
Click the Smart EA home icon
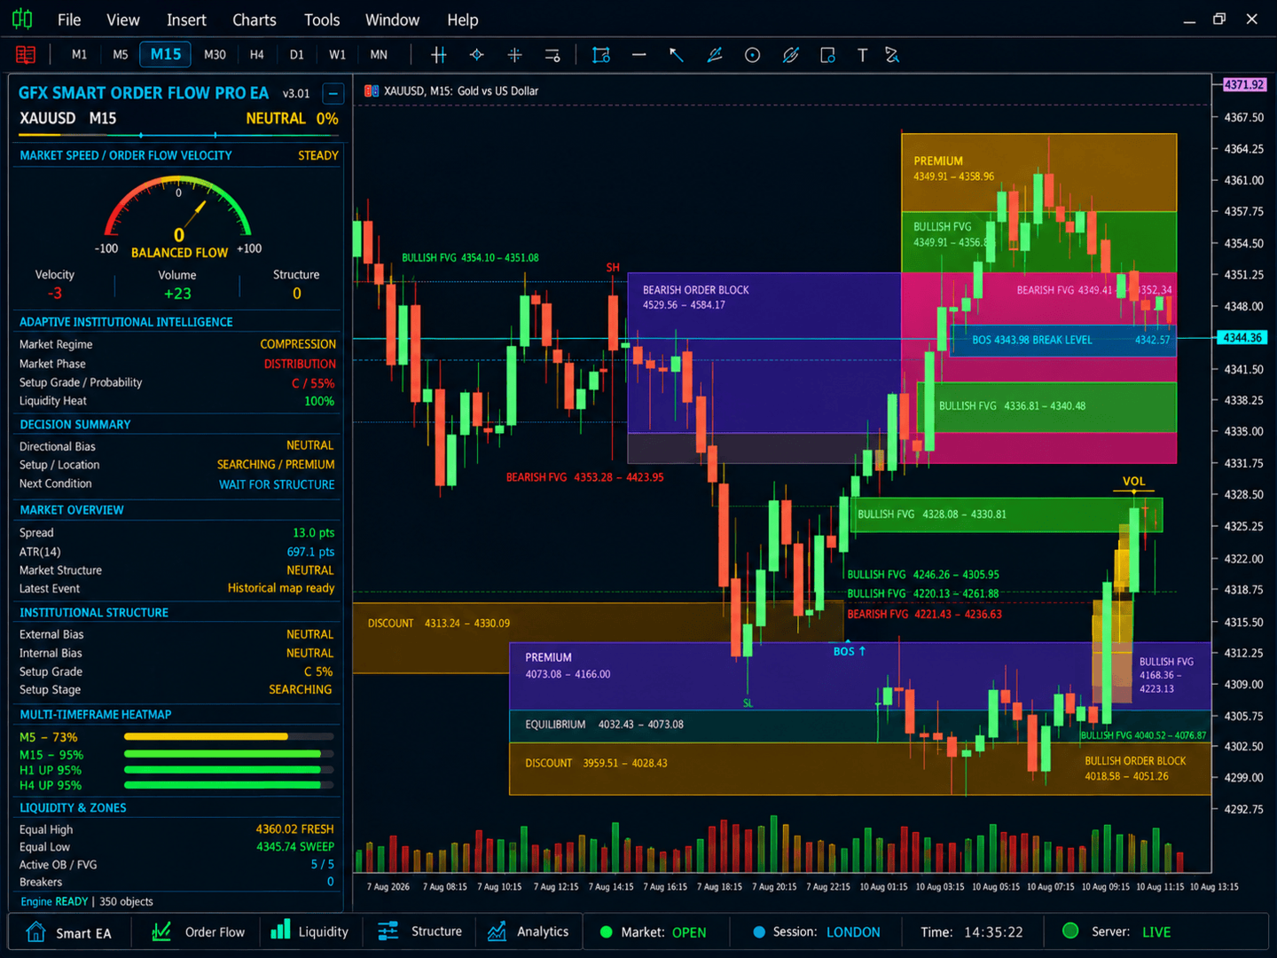tap(35, 932)
